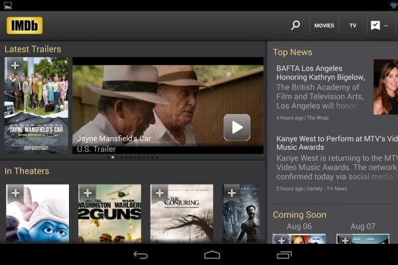Open the search magnifier icon
Image resolution: width=398 pixels, height=265 pixels.
pos(295,25)
